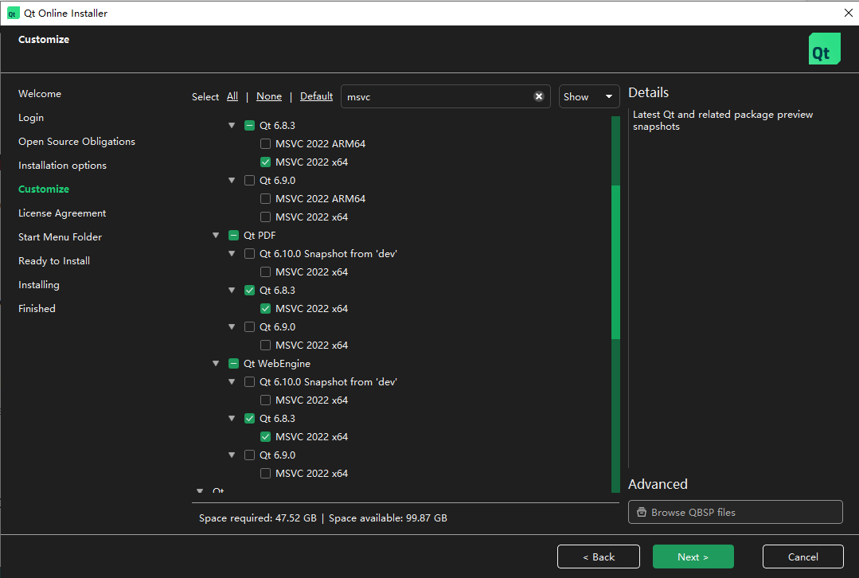The height and width of the screenshot is (578, 859).
Task: Enable Qt 6.10.0 Snapshot under Qt PDF
Action: 249,254
